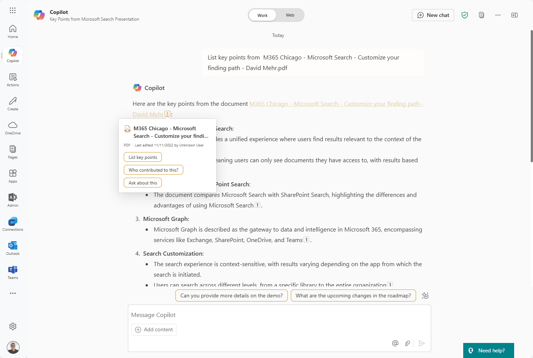This screenshot has width=533, height=358.
Task: Click the @ mention icon
Action: point(395,343)
